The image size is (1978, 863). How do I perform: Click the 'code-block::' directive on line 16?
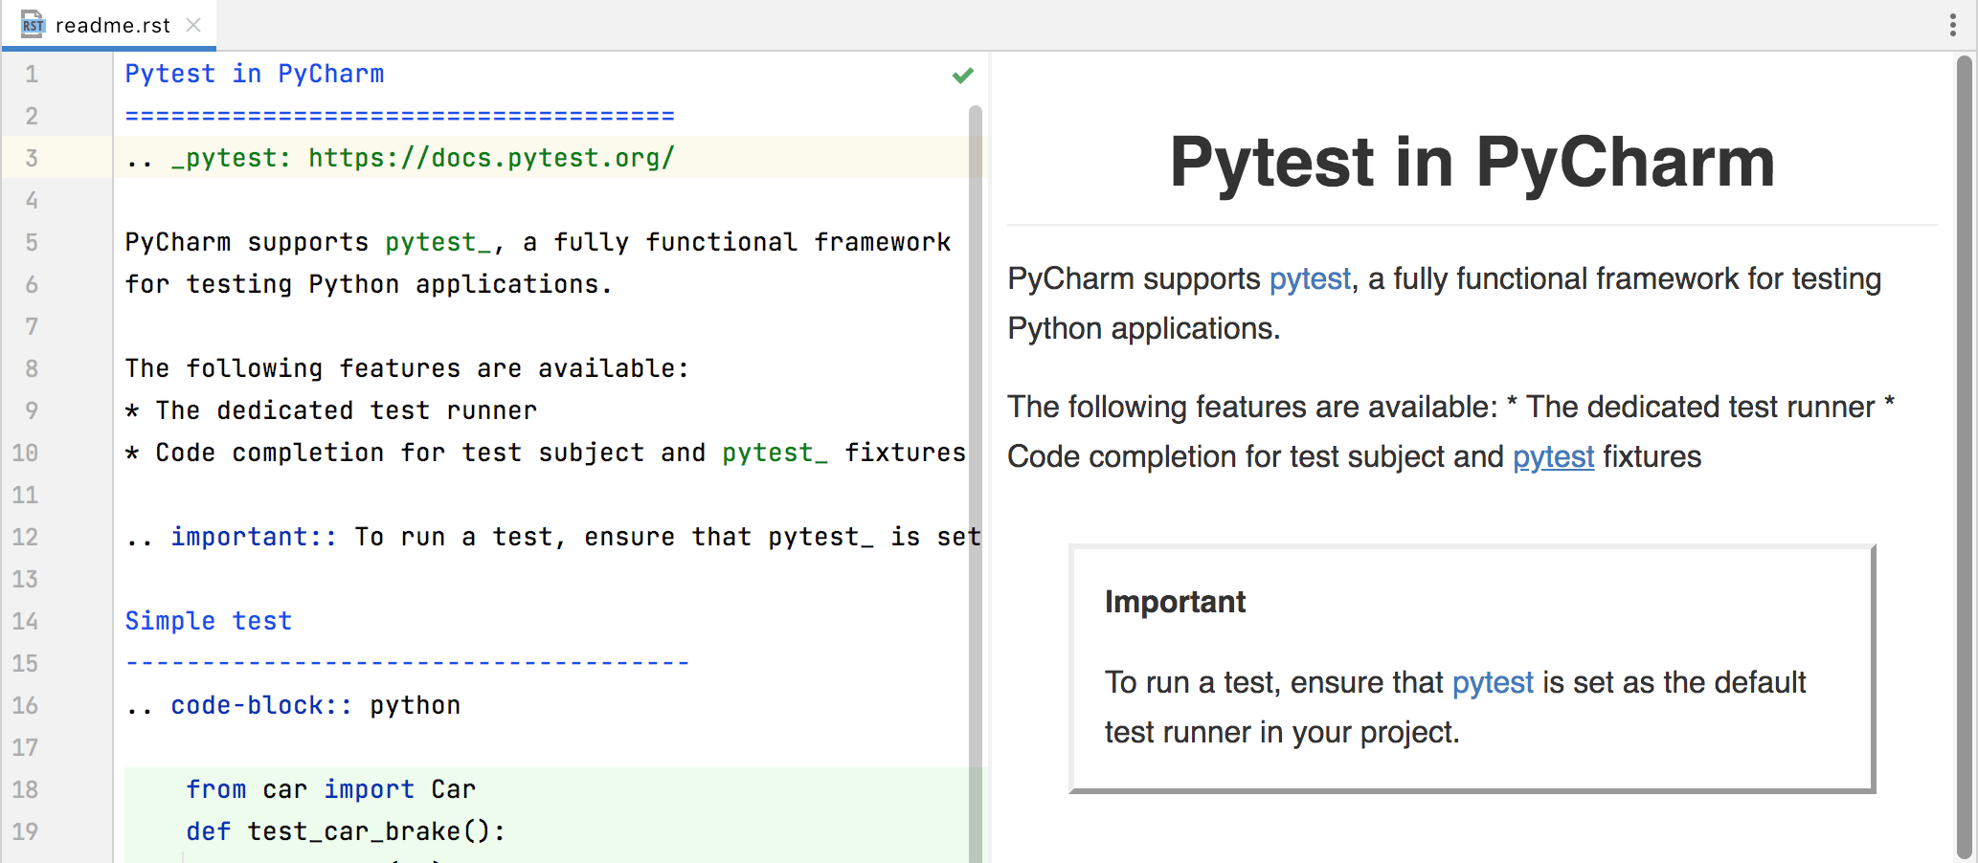point(260,706)
